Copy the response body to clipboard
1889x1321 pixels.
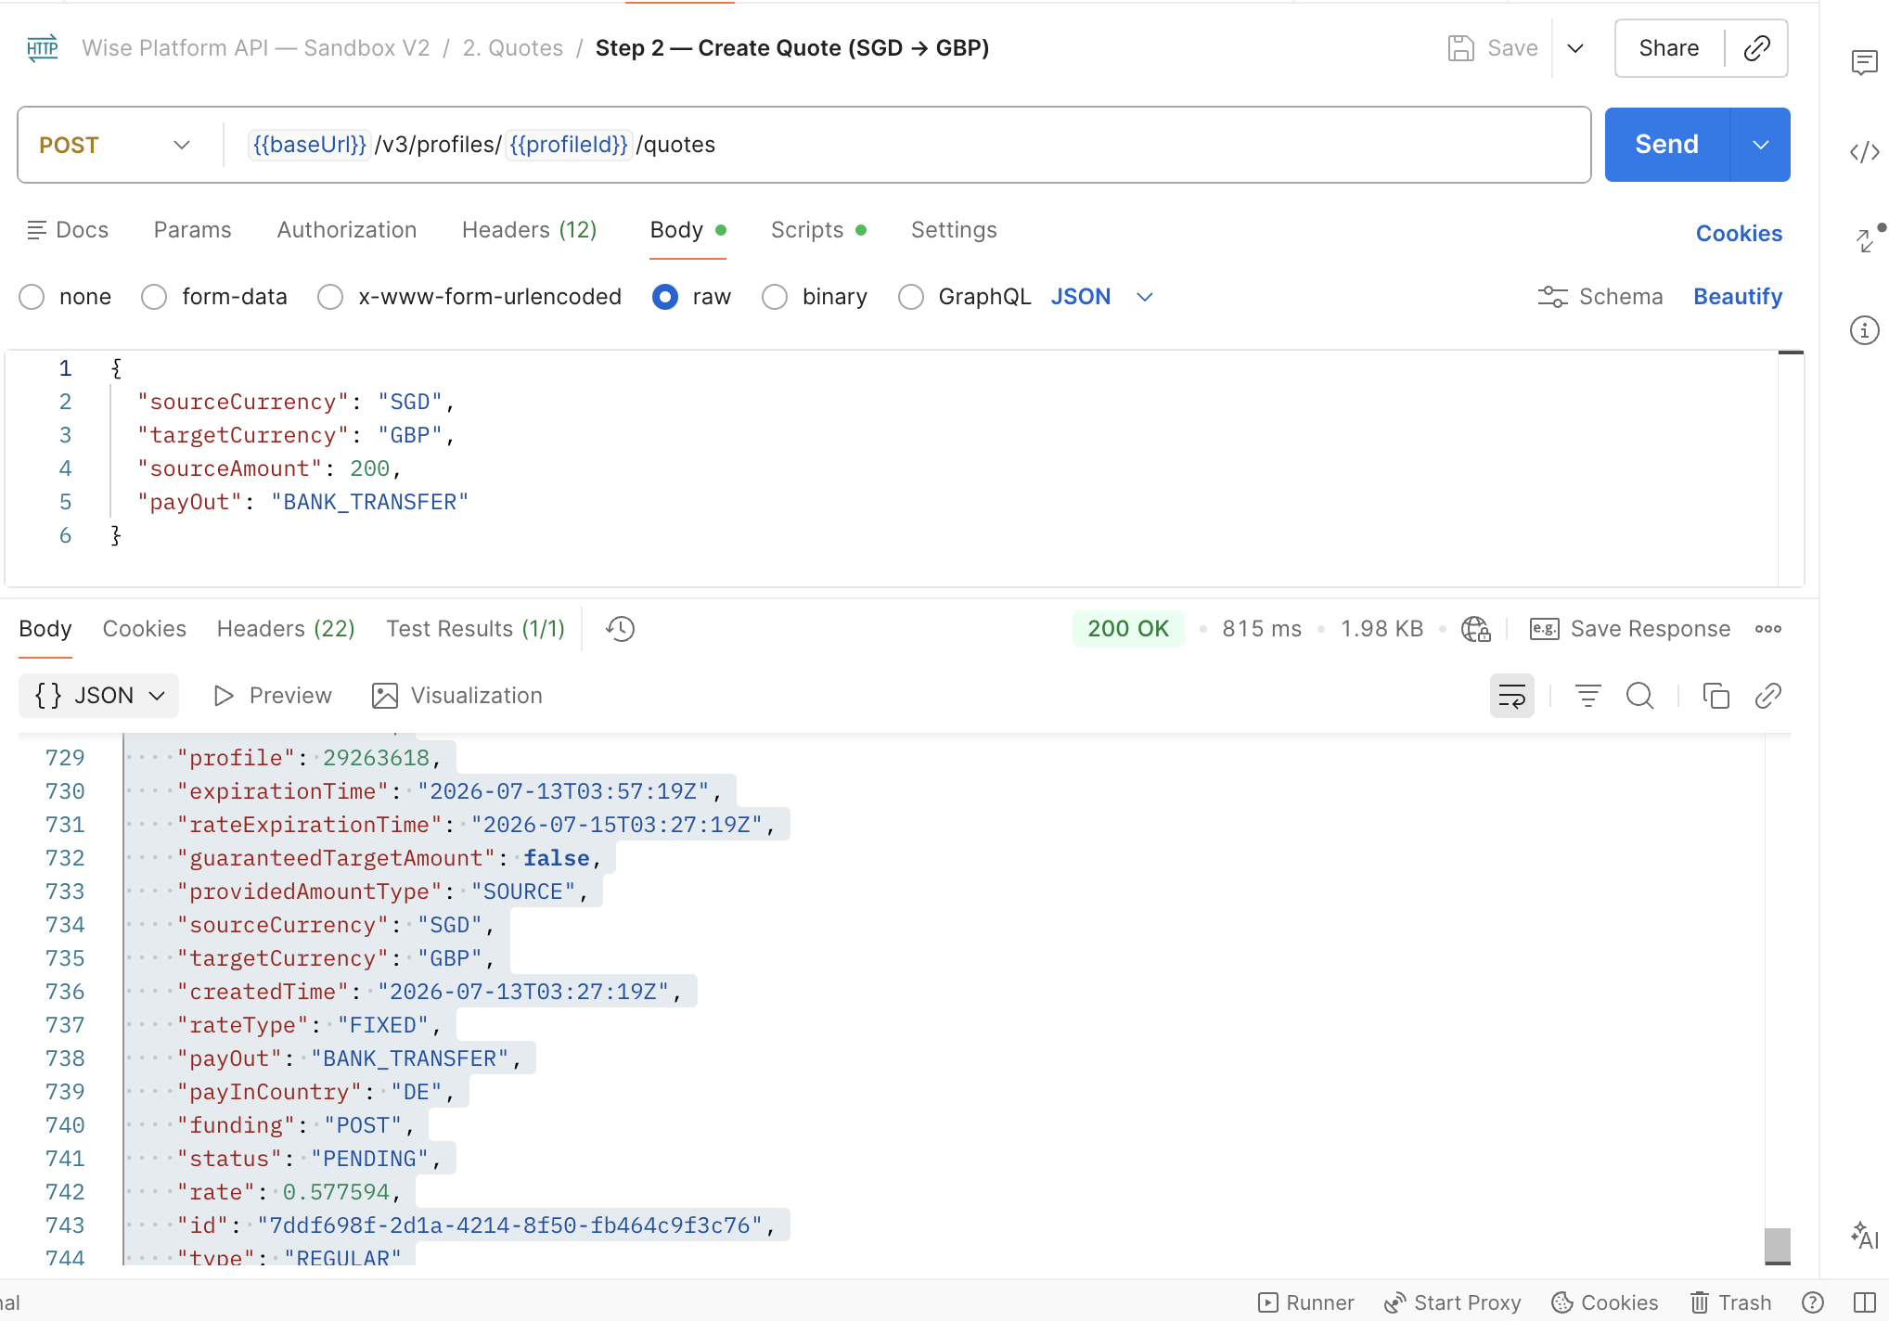[x=1716, y=696]
